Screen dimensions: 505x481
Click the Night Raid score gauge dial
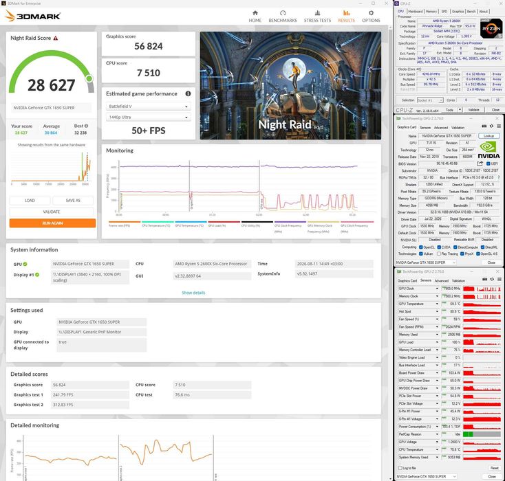[52, 71]
